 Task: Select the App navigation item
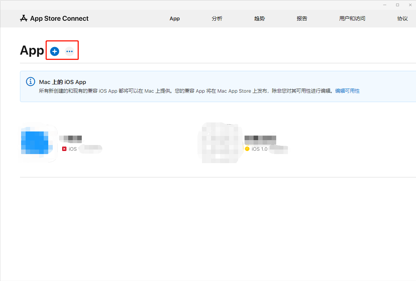(x=174, y=18)
